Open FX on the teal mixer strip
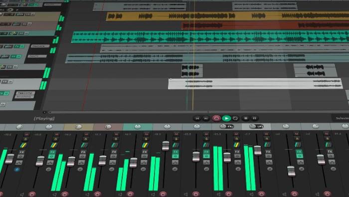The width and height of the screenshot is (349, 197). (x=145, y=152)
